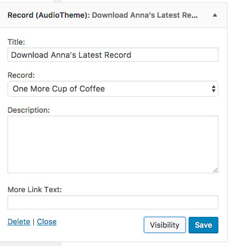Viewport: 231px width, 246px height.
Task: Open the widget Visibility settings
Action: coord(165,225)
